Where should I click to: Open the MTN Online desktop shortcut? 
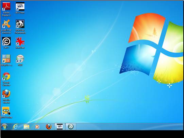pyautogui.click(x=6, y=113)
